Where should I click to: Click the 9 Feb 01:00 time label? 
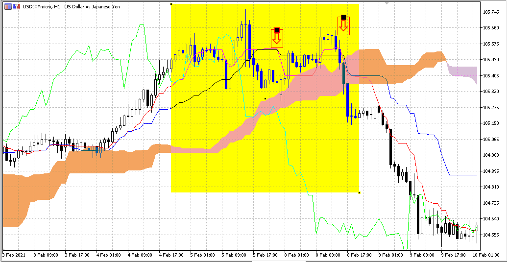(x=392, y=255)
